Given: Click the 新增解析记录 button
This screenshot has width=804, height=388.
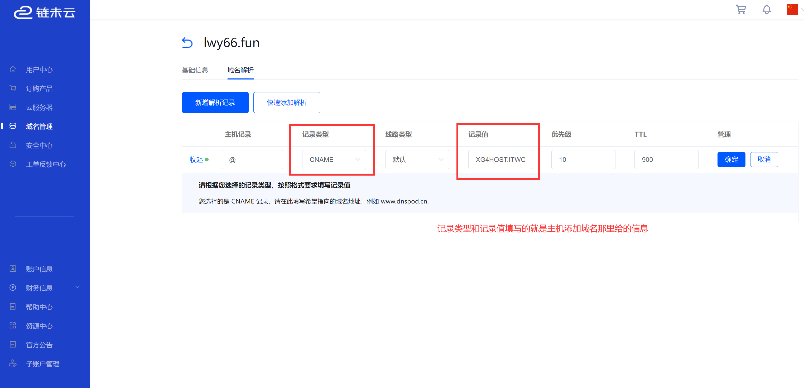Looking at the screenshot, I should pyautogui.click(x=215, y=103).
